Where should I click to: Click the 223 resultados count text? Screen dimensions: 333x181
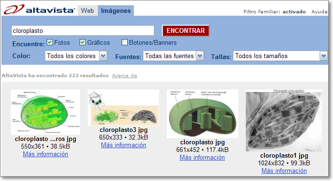pos(89,75)
